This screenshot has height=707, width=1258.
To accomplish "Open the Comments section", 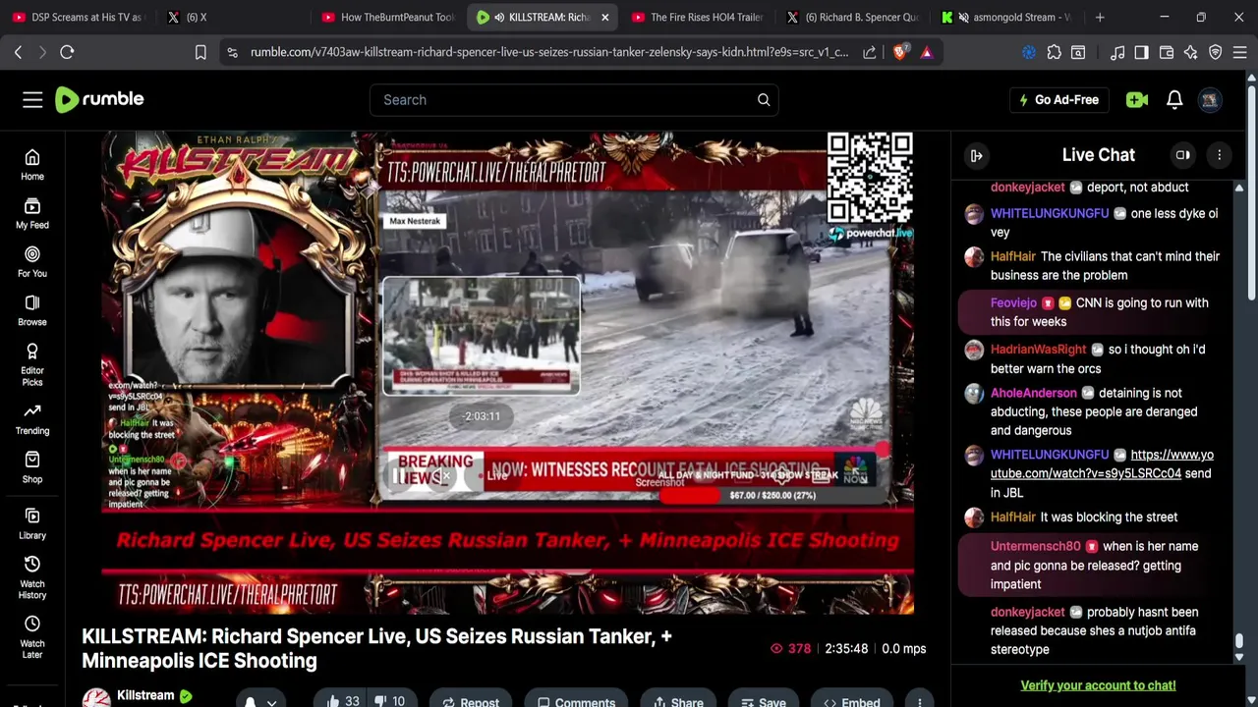I will pos(576,701).
